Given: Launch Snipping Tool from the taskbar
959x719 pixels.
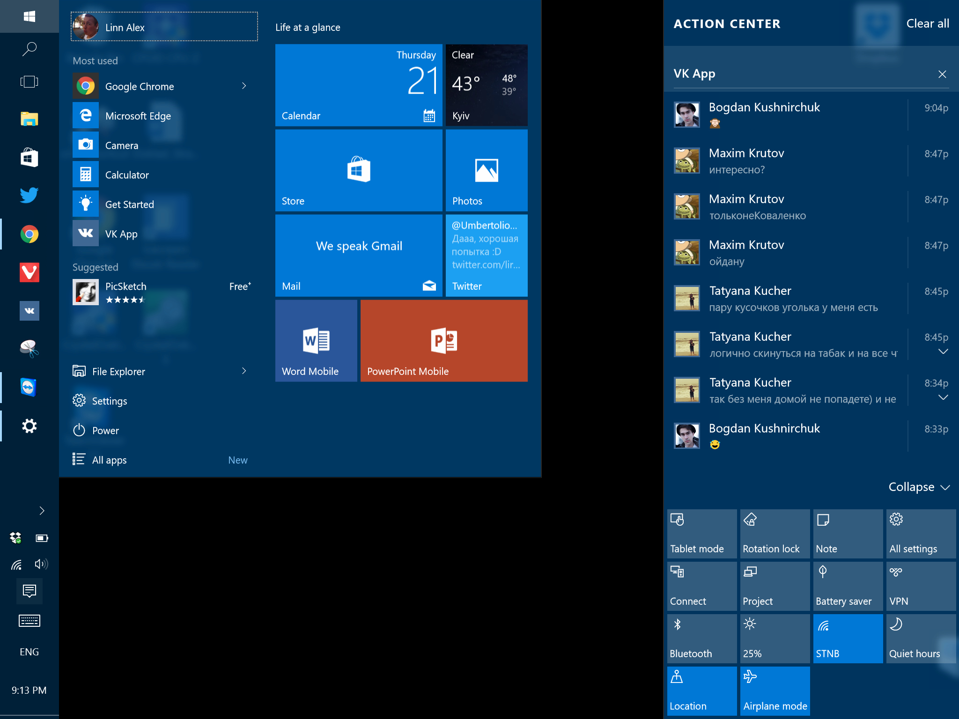Looking at the screenshot, I should coord(29,349).
